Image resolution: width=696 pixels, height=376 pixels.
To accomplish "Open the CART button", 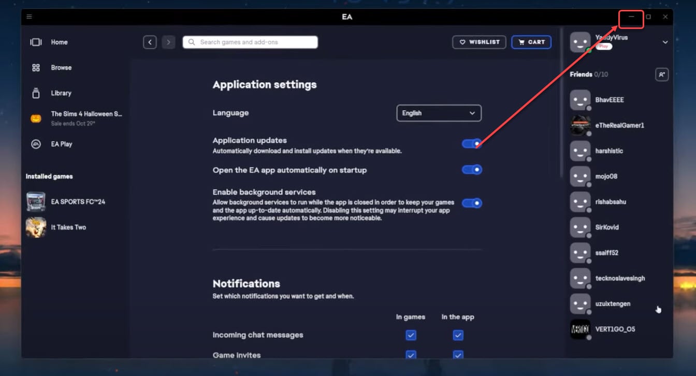I will pyautogui.click(x=531, y=42).
